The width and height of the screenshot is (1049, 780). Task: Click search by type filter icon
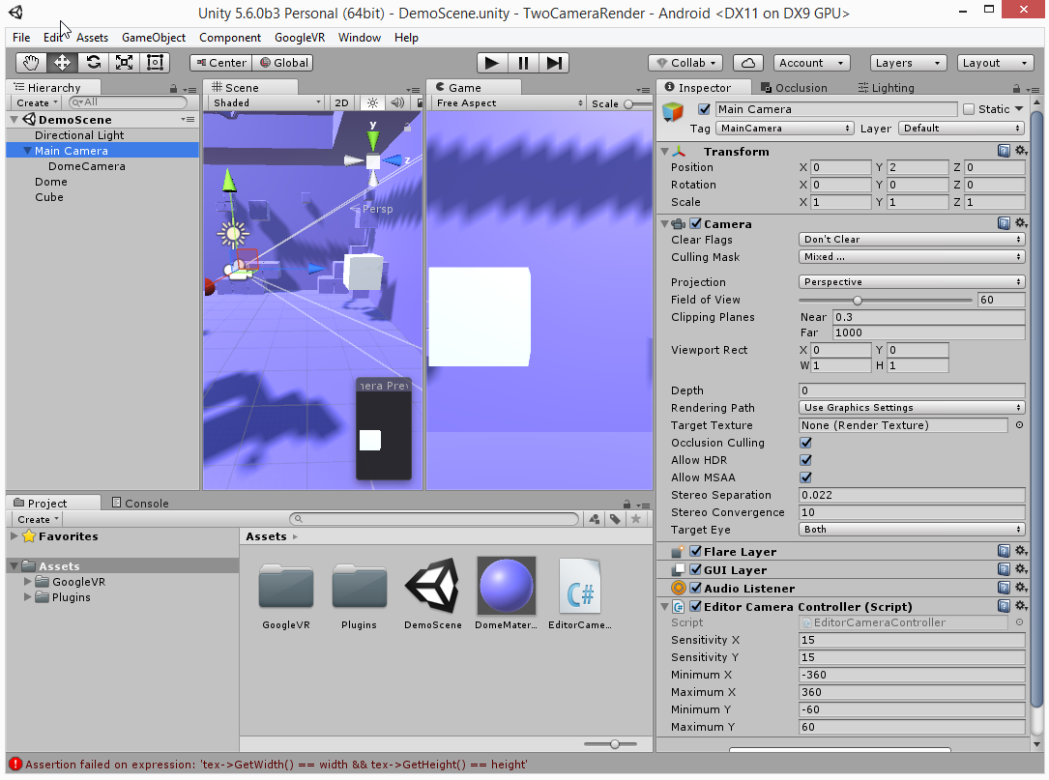point(594,519)
